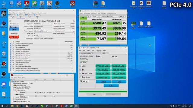Open the Windows Start button
The height and width of the screenshot is (108, 193).
pos(2,106)
